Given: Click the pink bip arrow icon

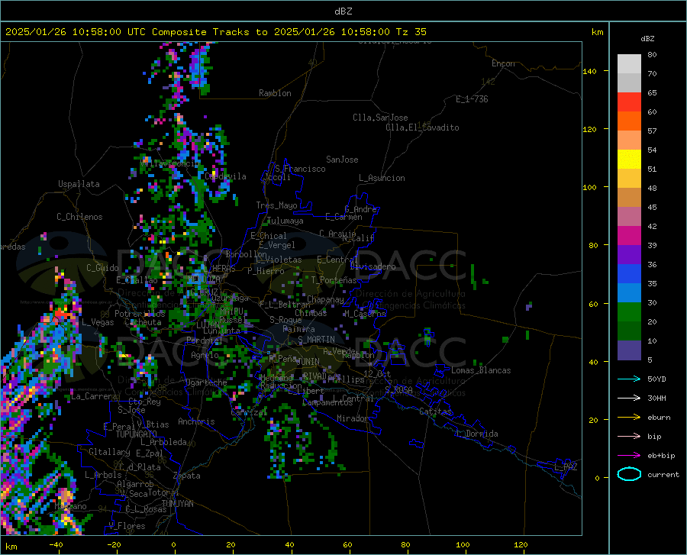Looking at the screenshot, I should click(629, 437).
